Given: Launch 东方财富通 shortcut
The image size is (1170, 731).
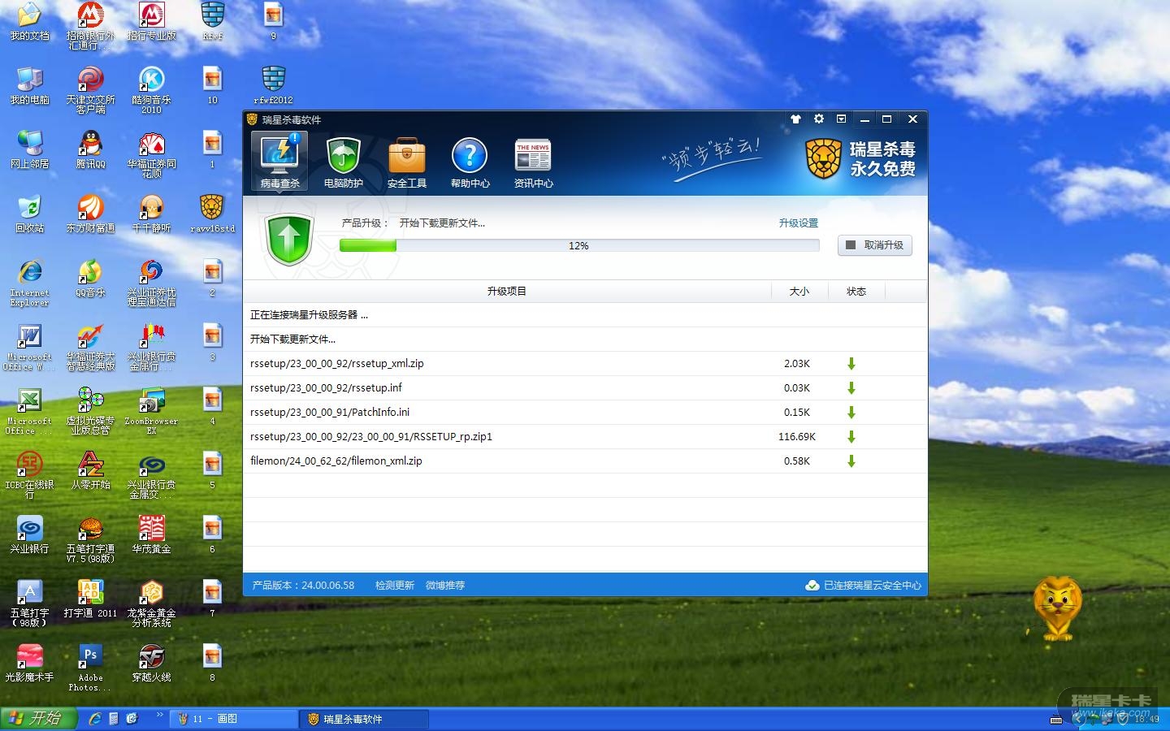Looking at the screenshot, I should pos(90,214).
